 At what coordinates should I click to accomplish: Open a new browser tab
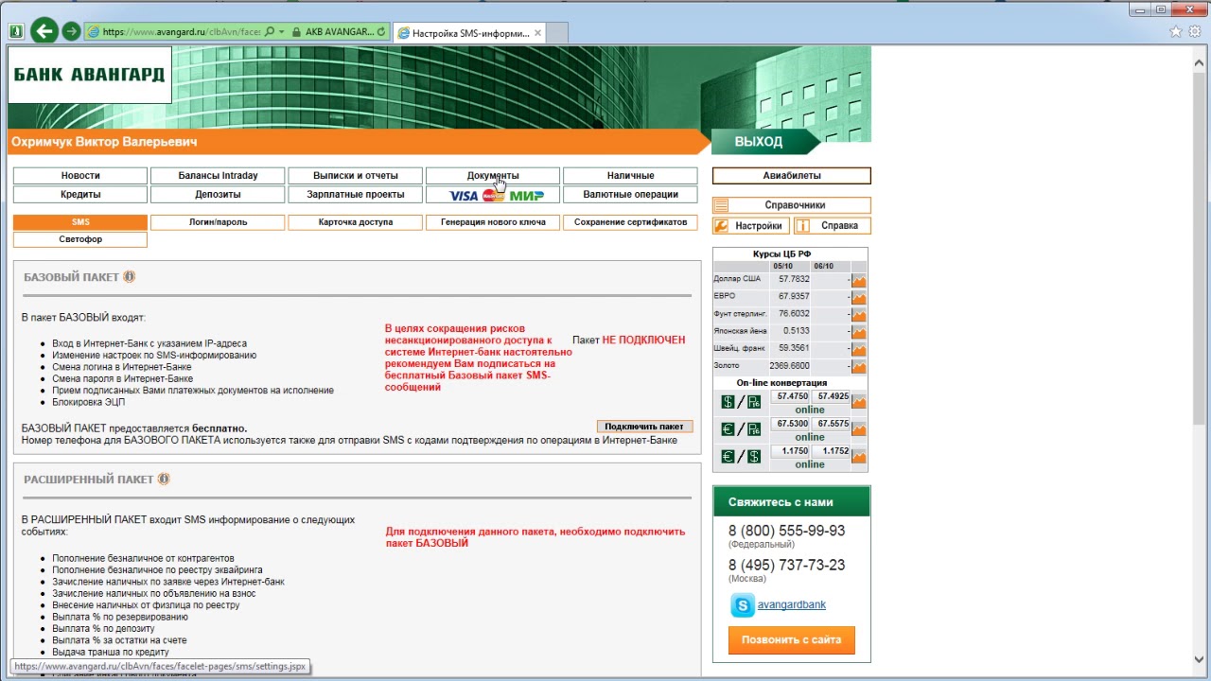point(557,32)
